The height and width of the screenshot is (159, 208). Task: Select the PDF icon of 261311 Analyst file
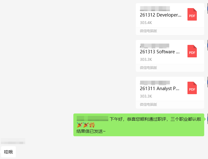[192, 88]
